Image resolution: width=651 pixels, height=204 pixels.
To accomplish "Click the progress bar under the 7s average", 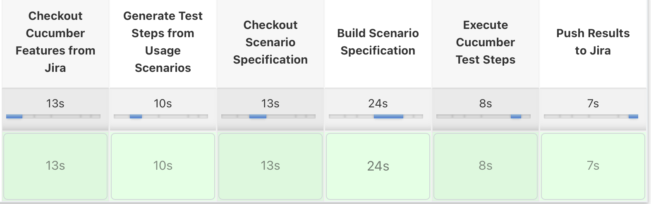I will click(591, 116).
